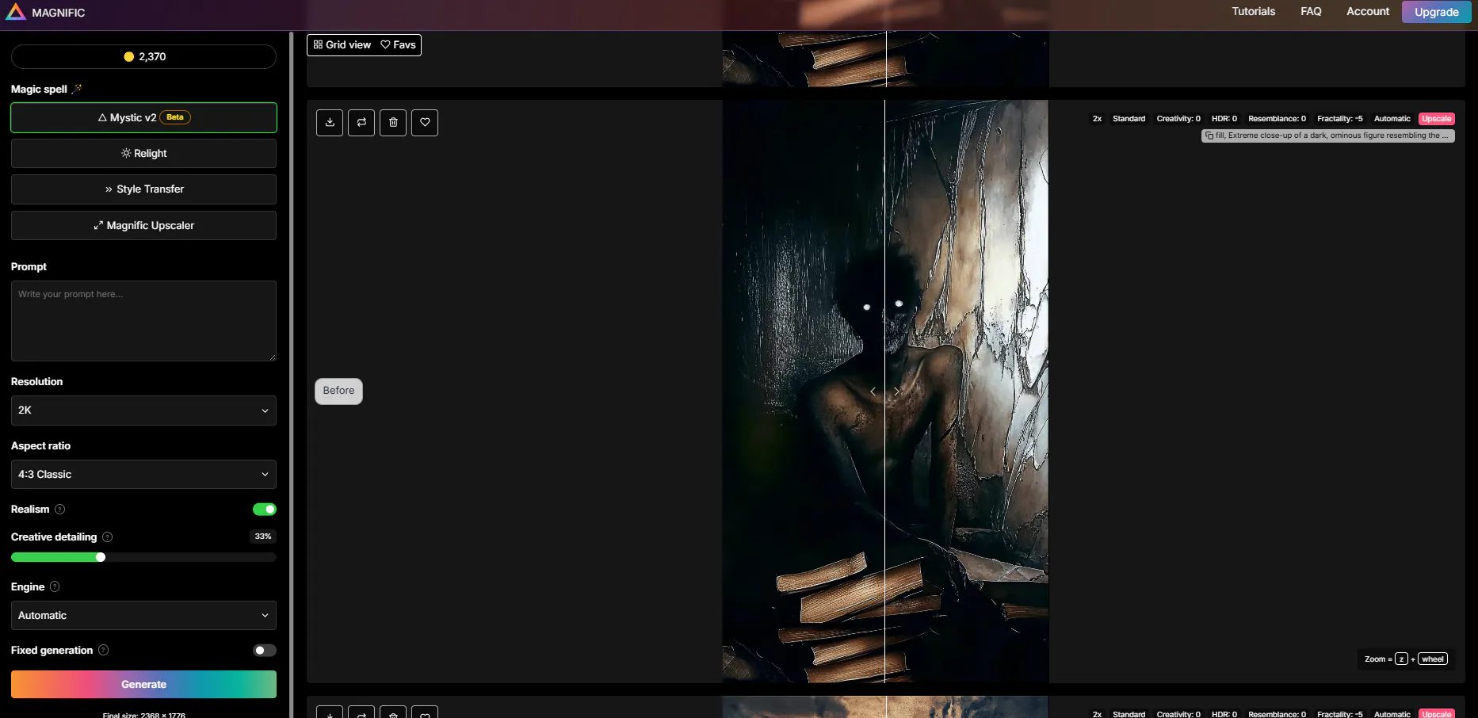
Task: Open the Resolution 2K dropdown
Action: point(143,411)
